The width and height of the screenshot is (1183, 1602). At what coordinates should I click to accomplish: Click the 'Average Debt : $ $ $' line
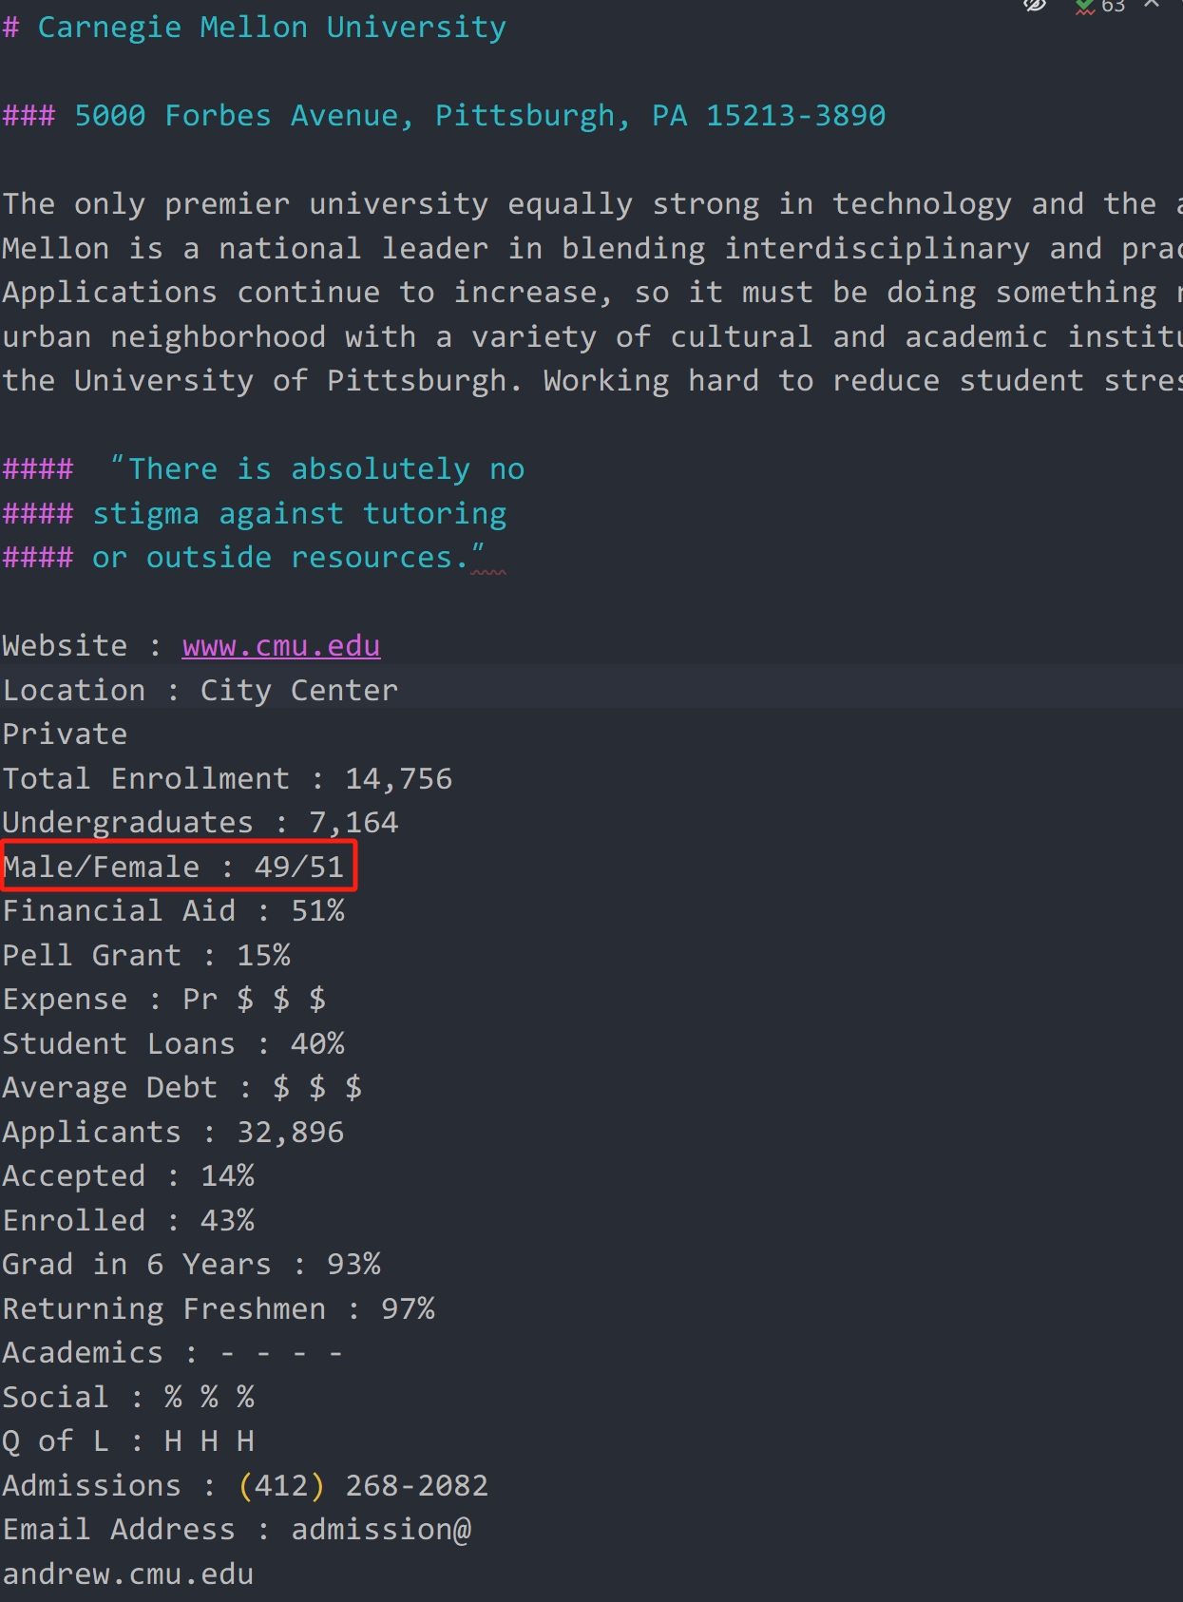click(182, 1088)
